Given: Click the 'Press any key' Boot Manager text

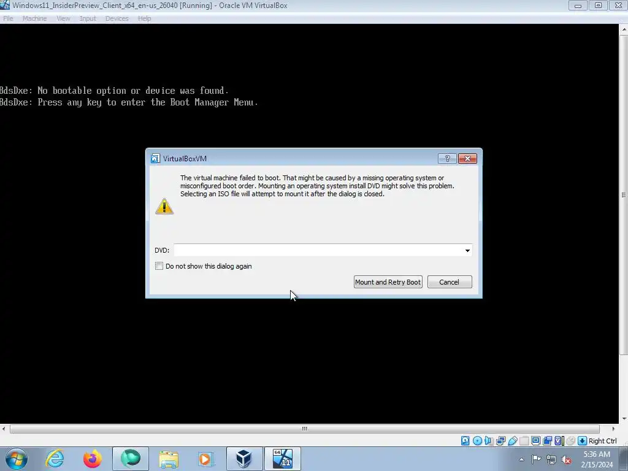Looking at the screenshot, I should [x=129, y=102].
